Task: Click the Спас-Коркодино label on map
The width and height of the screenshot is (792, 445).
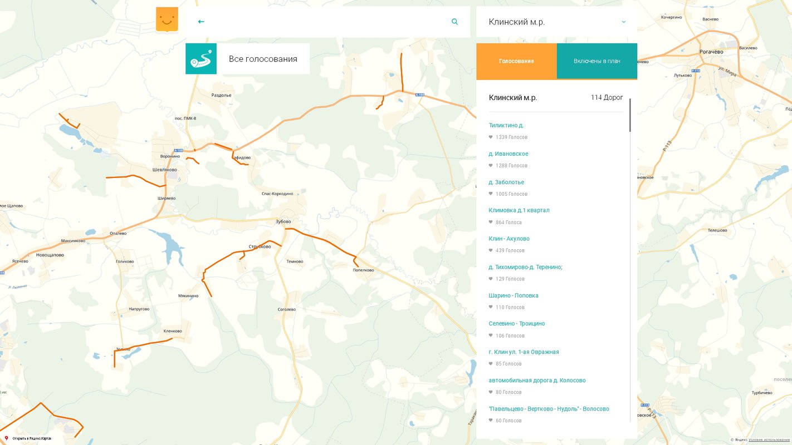Action: click(x=277, y=194)
